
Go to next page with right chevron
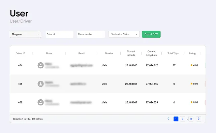pos(198,119)
